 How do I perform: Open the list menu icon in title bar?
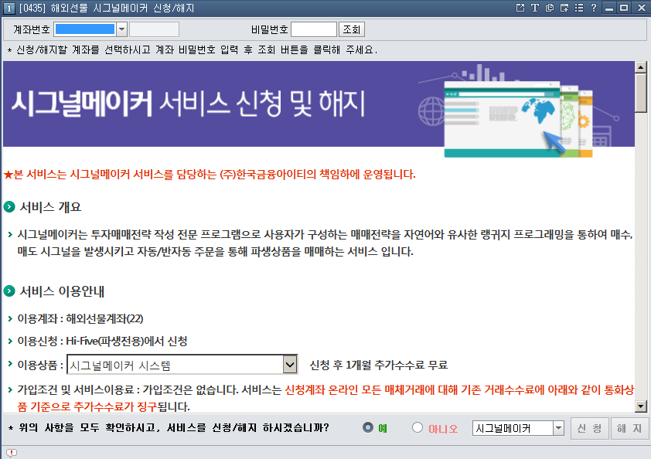point(579,8)
